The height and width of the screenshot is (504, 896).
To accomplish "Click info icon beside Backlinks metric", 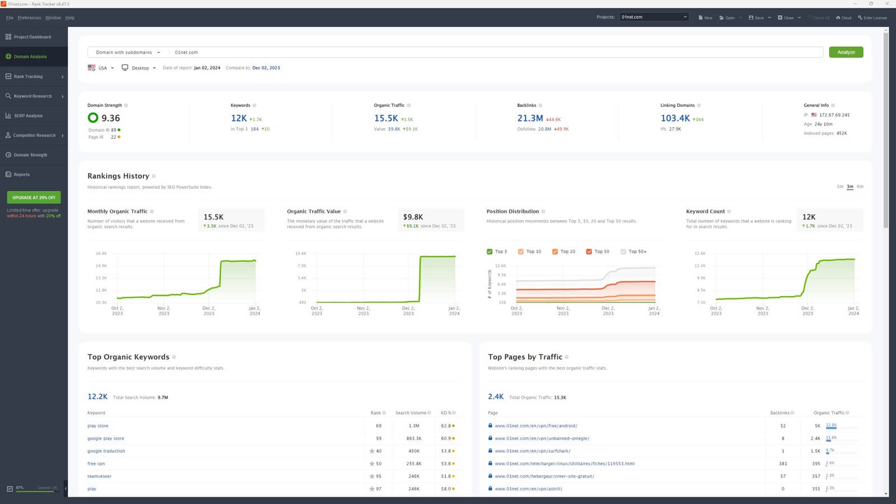I will pyautogui.click(x=540, y=105).
